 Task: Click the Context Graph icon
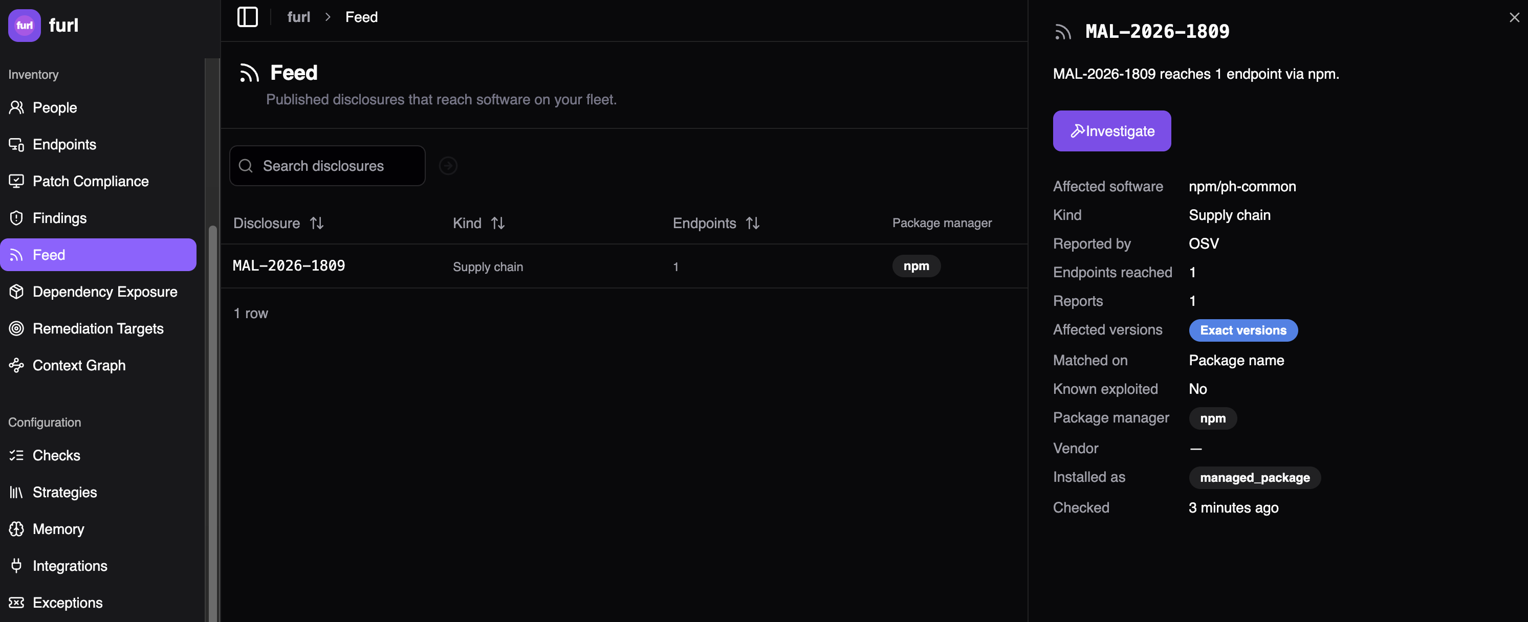[x=16, y=365]
